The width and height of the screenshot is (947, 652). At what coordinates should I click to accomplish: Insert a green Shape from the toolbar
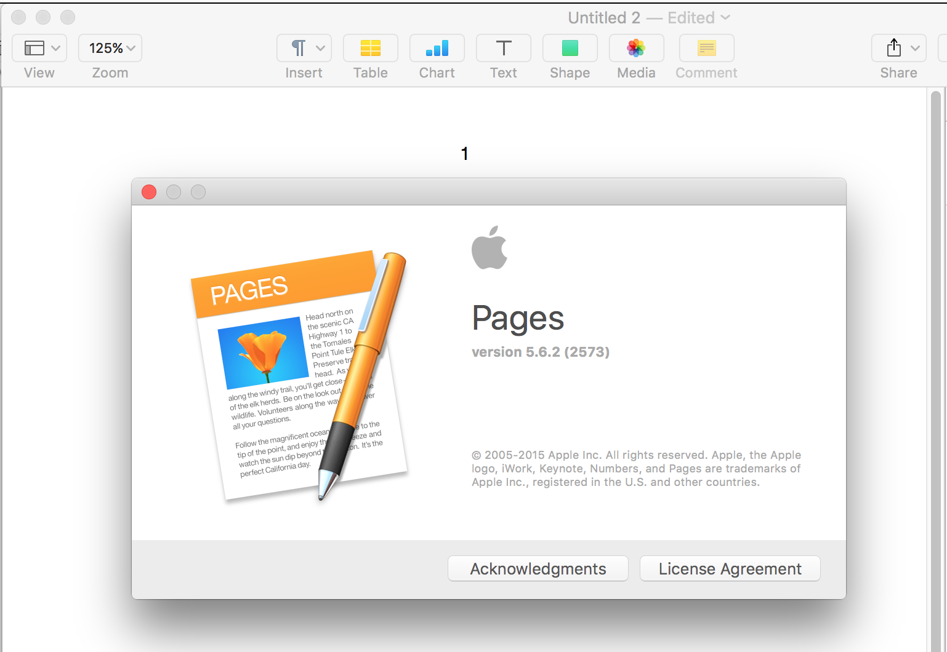570,48
